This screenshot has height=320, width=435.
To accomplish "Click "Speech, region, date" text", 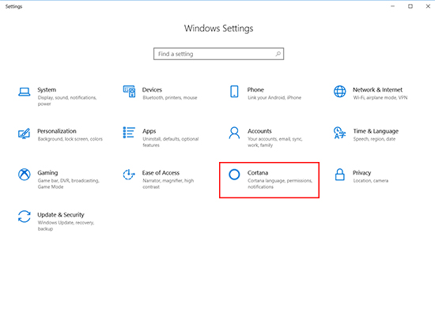I will point(374,139).
